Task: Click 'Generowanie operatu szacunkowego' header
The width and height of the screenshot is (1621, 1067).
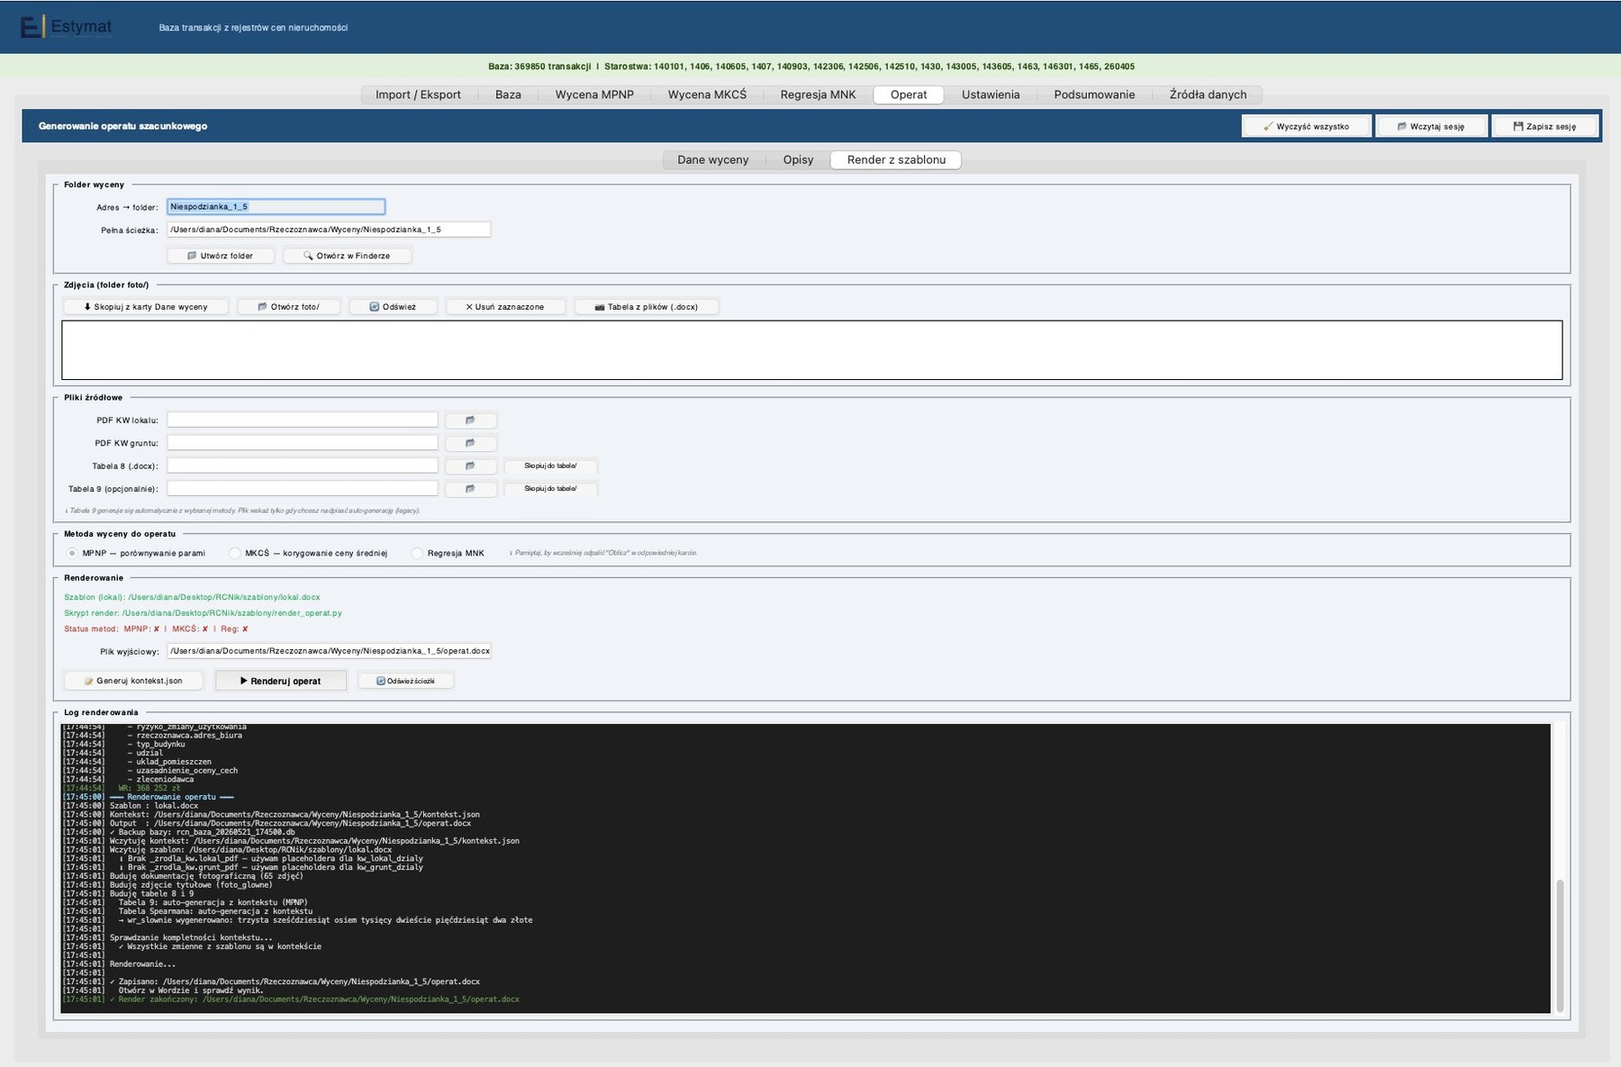Action: click(122, 126)
